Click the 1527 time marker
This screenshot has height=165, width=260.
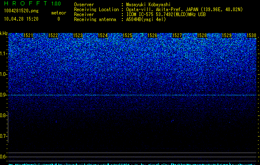pos(177,35)
